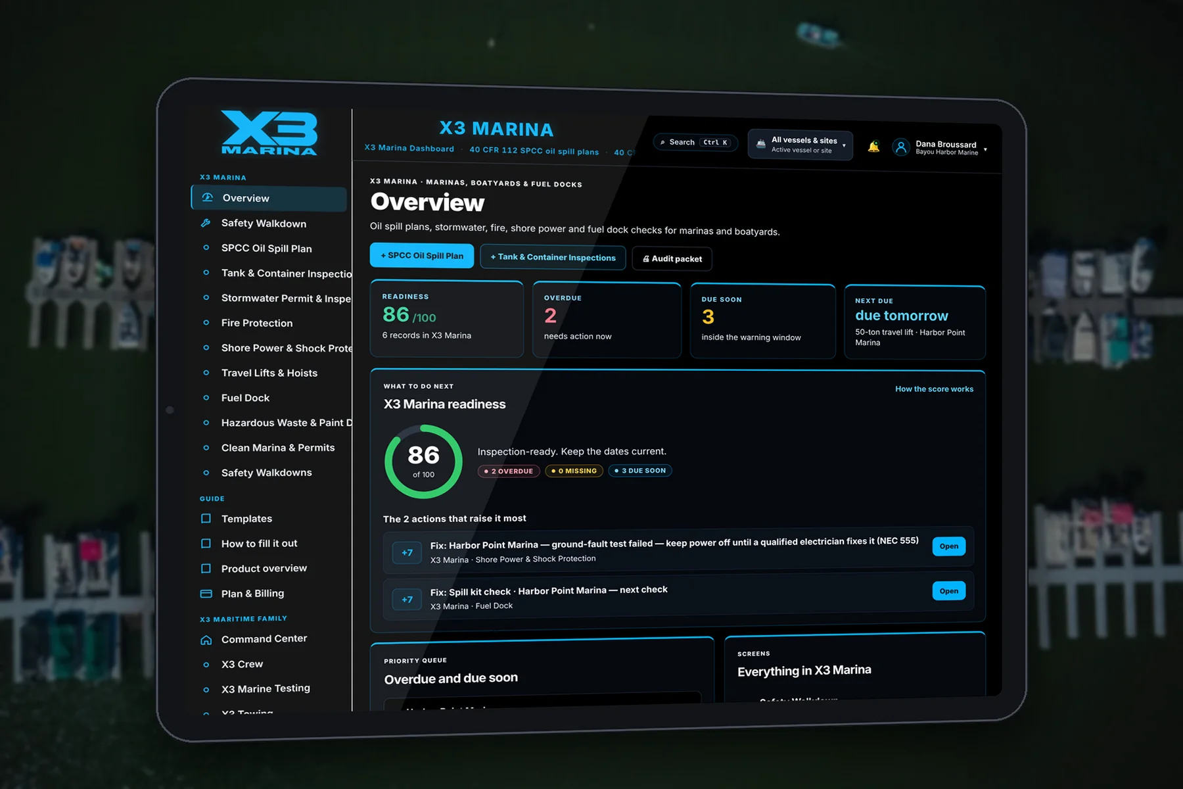This screenshot has height=789, width=1183.
Task: Generate the Audit packet
Action: [672, 258]
